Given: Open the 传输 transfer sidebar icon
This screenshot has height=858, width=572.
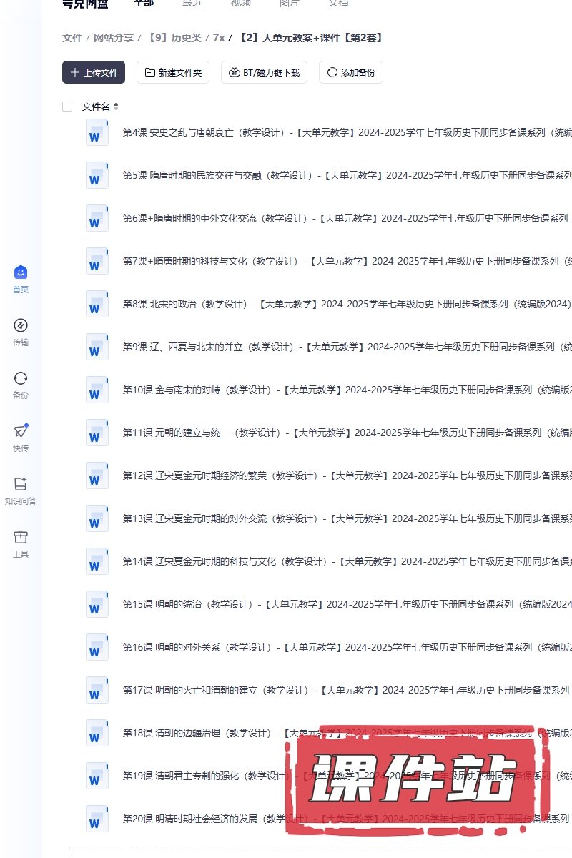Looking at the screenshot, I should coord(21,326).
